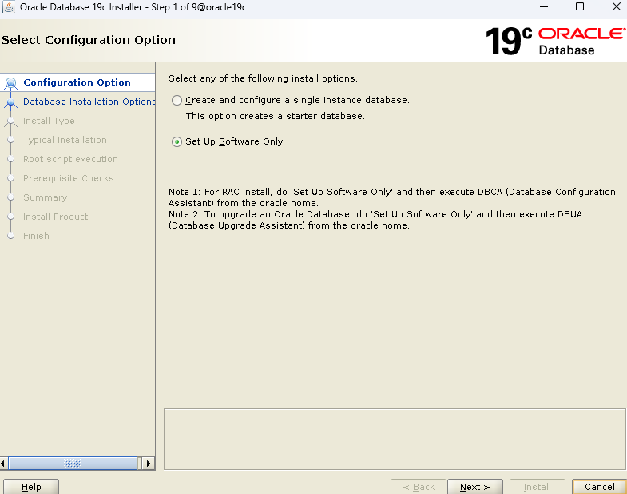Select 'Create and configure a single instance database' radio

(177, 100)
